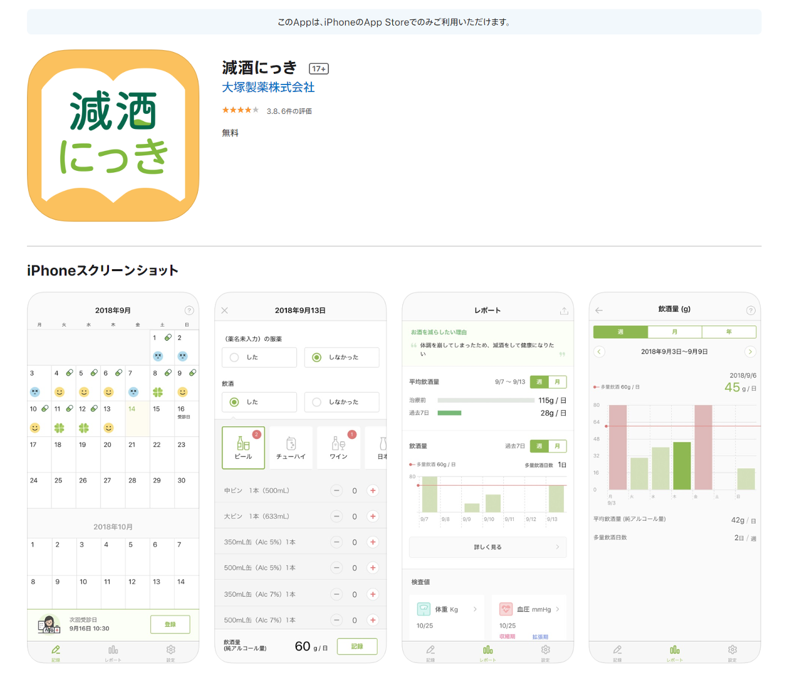Click the share icon on レポート screen
This screenshot has width=802, height=673.
pyautogui.click(x=564, y=311)
